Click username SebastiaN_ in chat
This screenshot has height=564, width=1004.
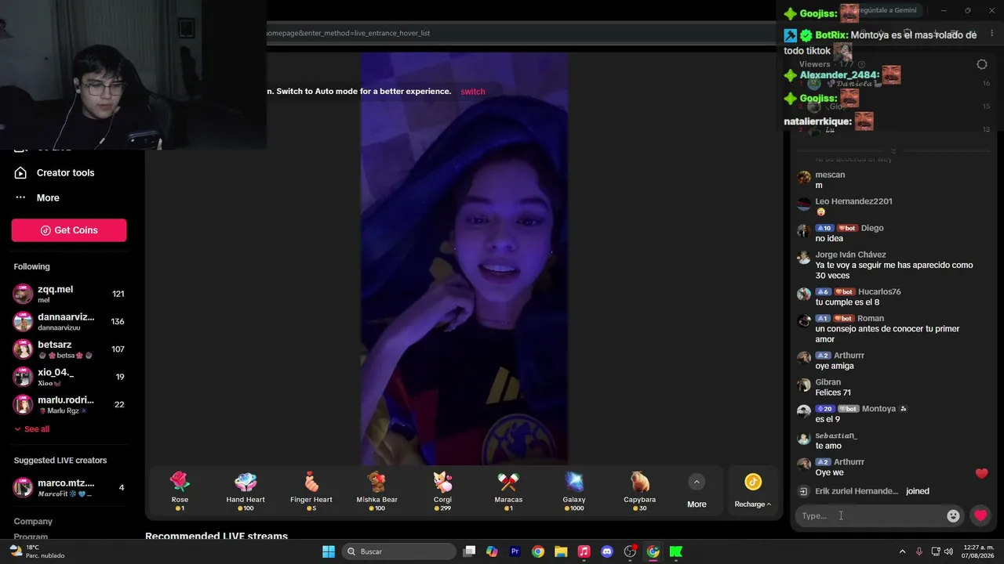[x=836, y=436]
